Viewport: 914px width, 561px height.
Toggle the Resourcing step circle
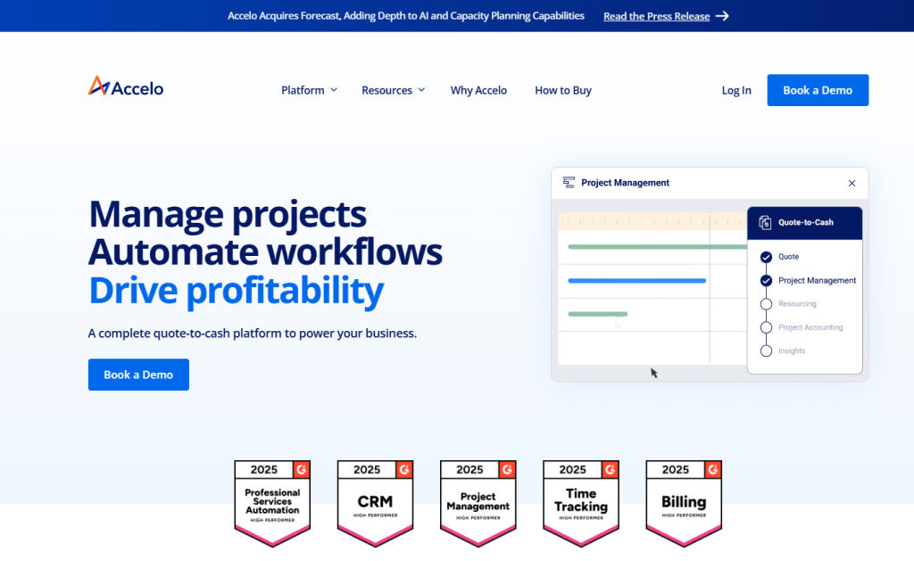766,304
